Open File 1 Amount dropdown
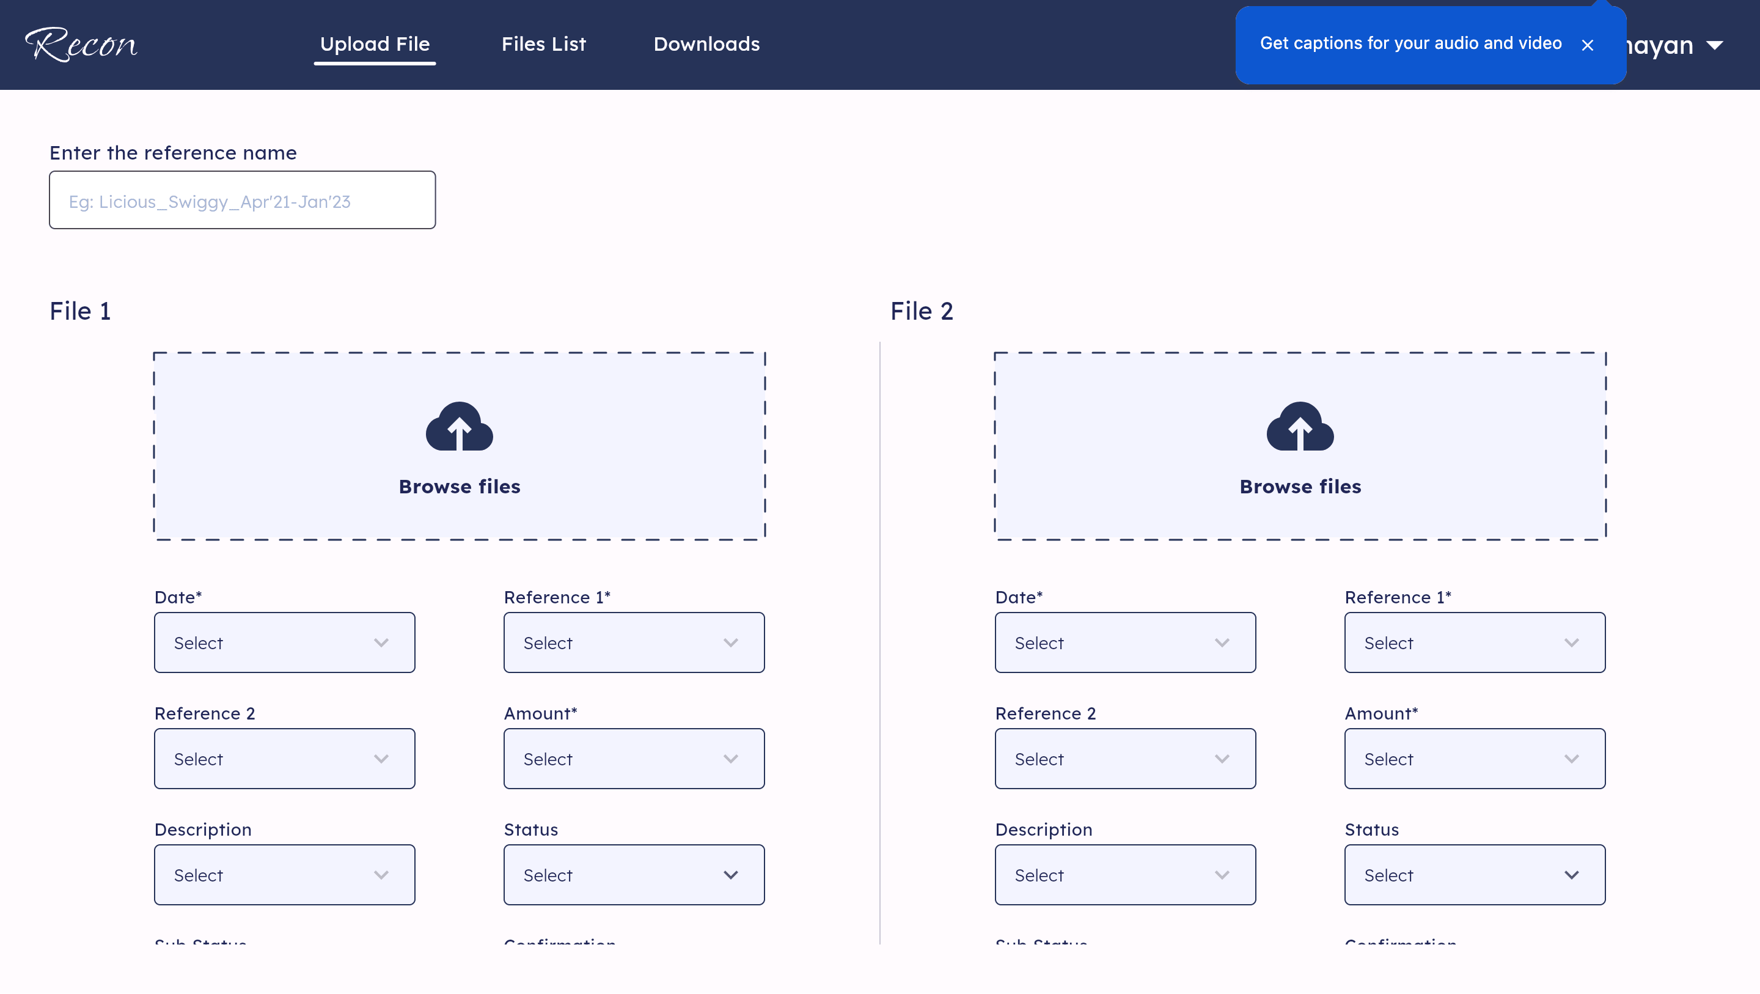The width and height of the screenshot is (1760, 994). click(x=633, y=759)
